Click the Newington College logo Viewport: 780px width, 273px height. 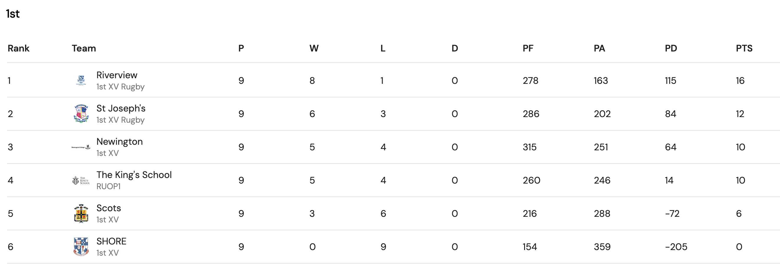(81, 147)
